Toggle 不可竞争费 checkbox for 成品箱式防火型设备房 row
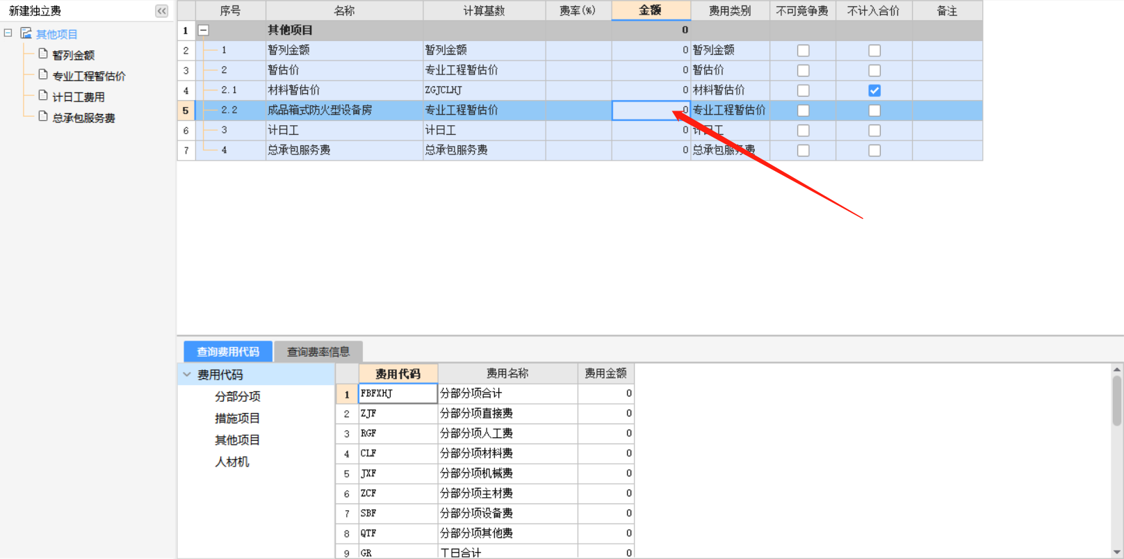Image resolution: width=1124 pixels, height=559 pixels. (x=804, y=111)
